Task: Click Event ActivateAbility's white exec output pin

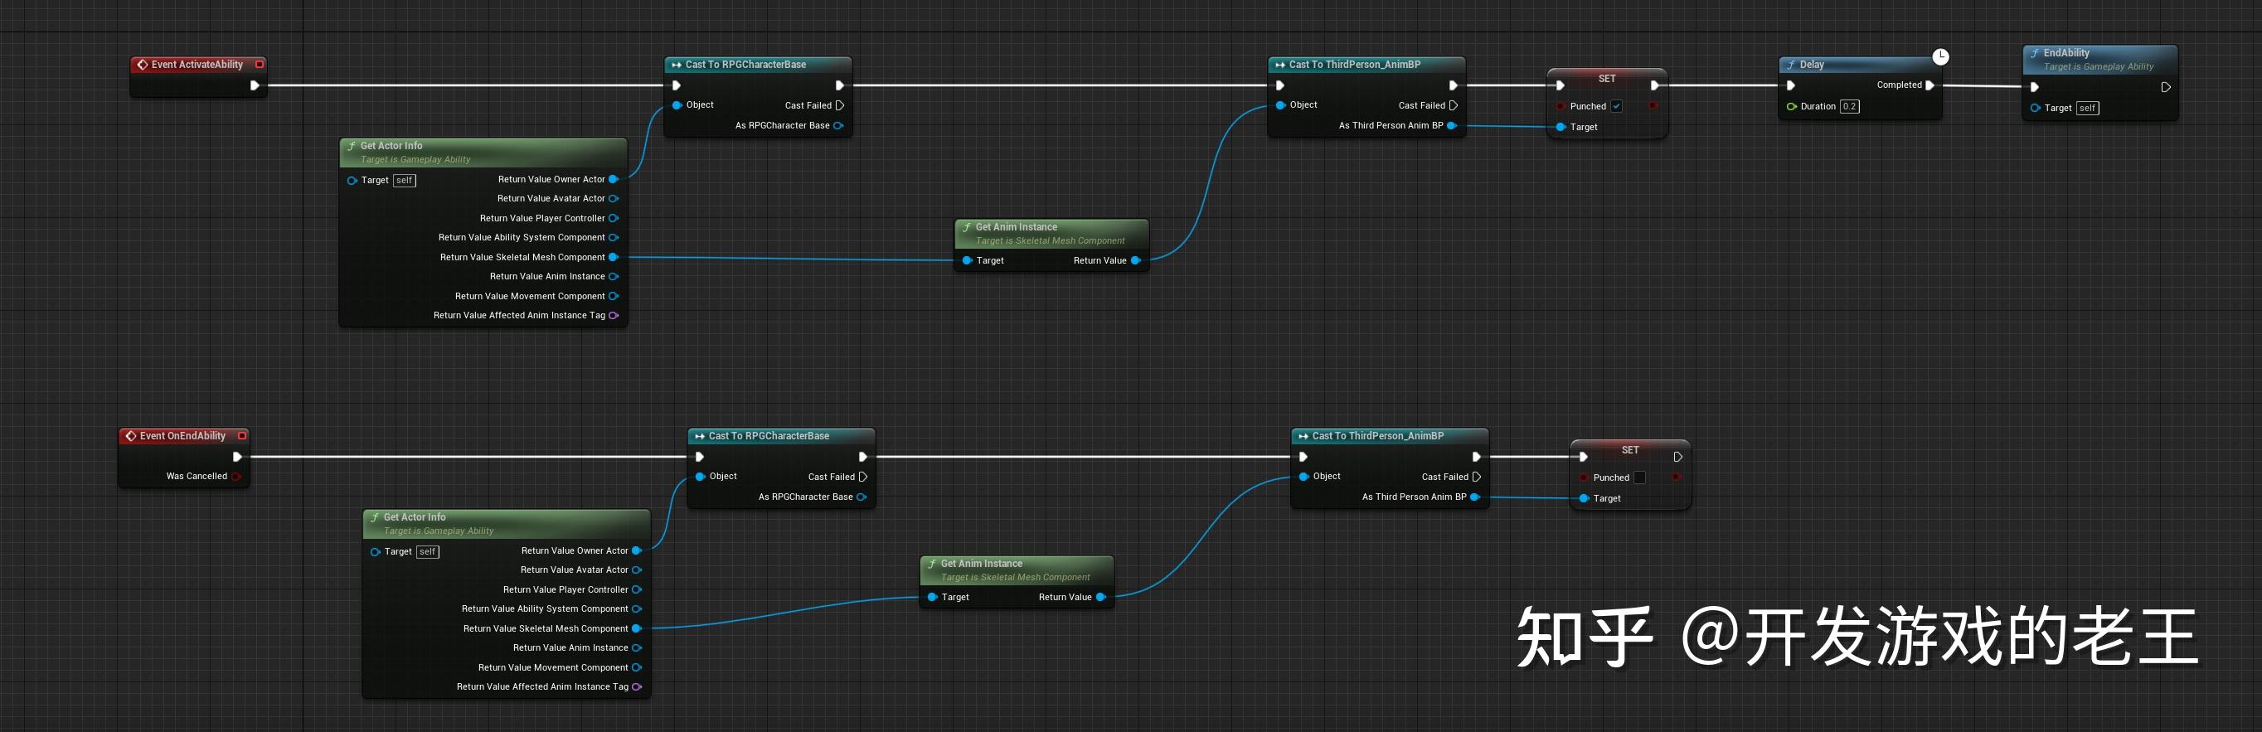Action: (x=254, y=85)
